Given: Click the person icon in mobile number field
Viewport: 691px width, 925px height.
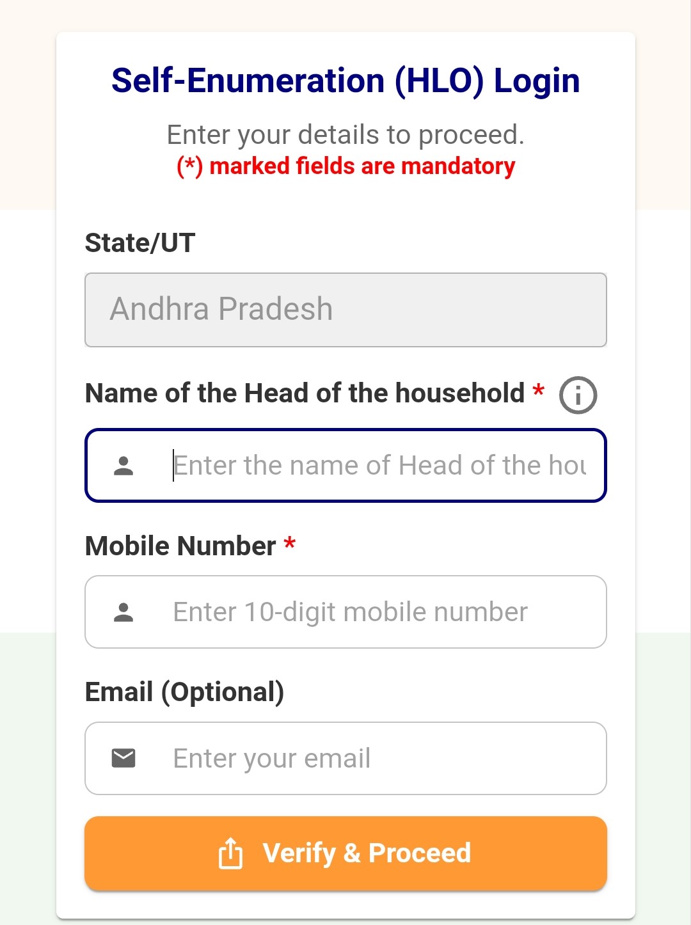Looking at the screenshot, I should 123,611.
